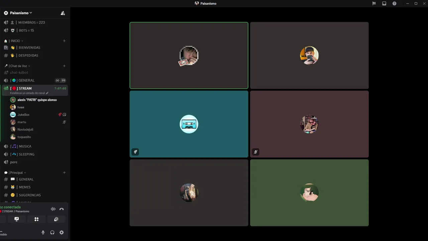
Task: Open the soundboard button
Action: (56, 219)
